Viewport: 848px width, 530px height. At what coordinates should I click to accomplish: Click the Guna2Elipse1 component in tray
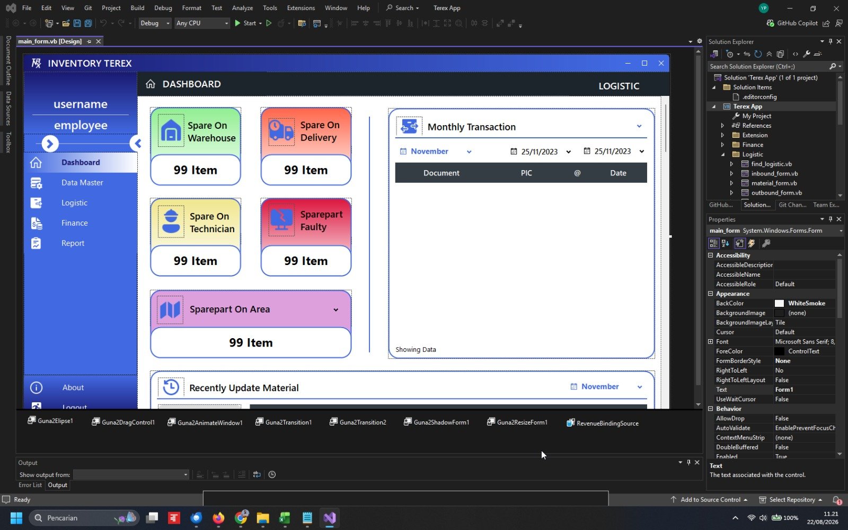(50, 421)
